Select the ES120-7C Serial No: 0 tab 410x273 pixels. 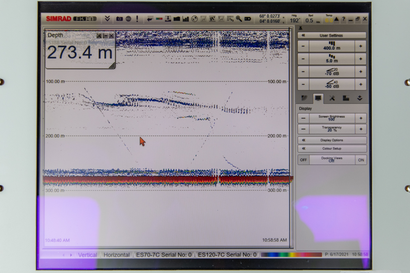pos(227,255)
